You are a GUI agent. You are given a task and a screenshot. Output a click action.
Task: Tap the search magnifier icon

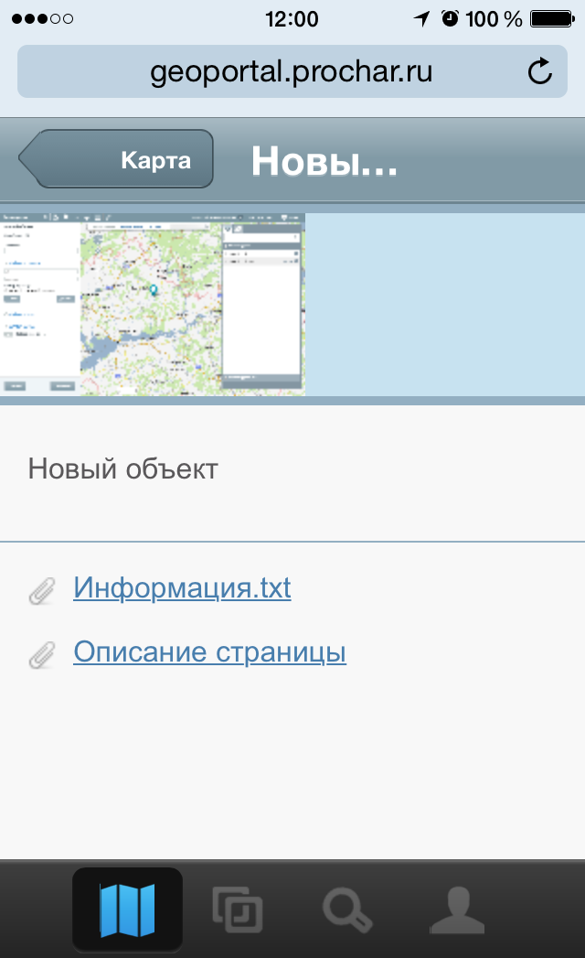click(347, 910)
